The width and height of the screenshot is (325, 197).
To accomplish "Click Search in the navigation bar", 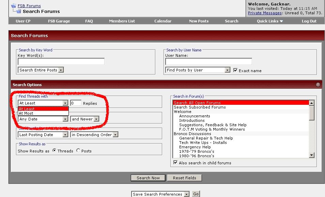I will [x=232, y=21].
